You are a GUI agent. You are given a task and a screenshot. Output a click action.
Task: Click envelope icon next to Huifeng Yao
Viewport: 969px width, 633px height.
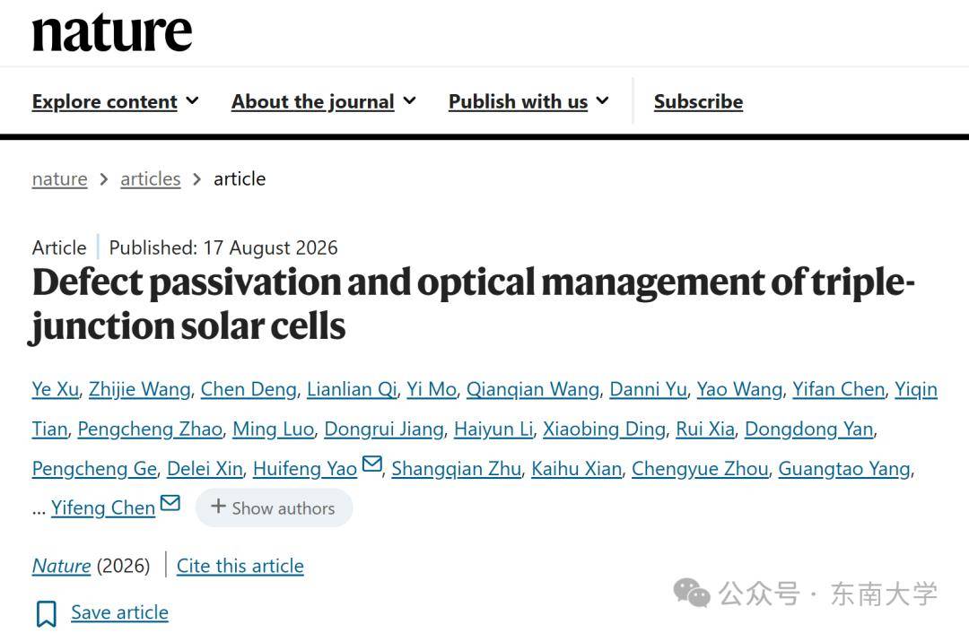(371, 464)
